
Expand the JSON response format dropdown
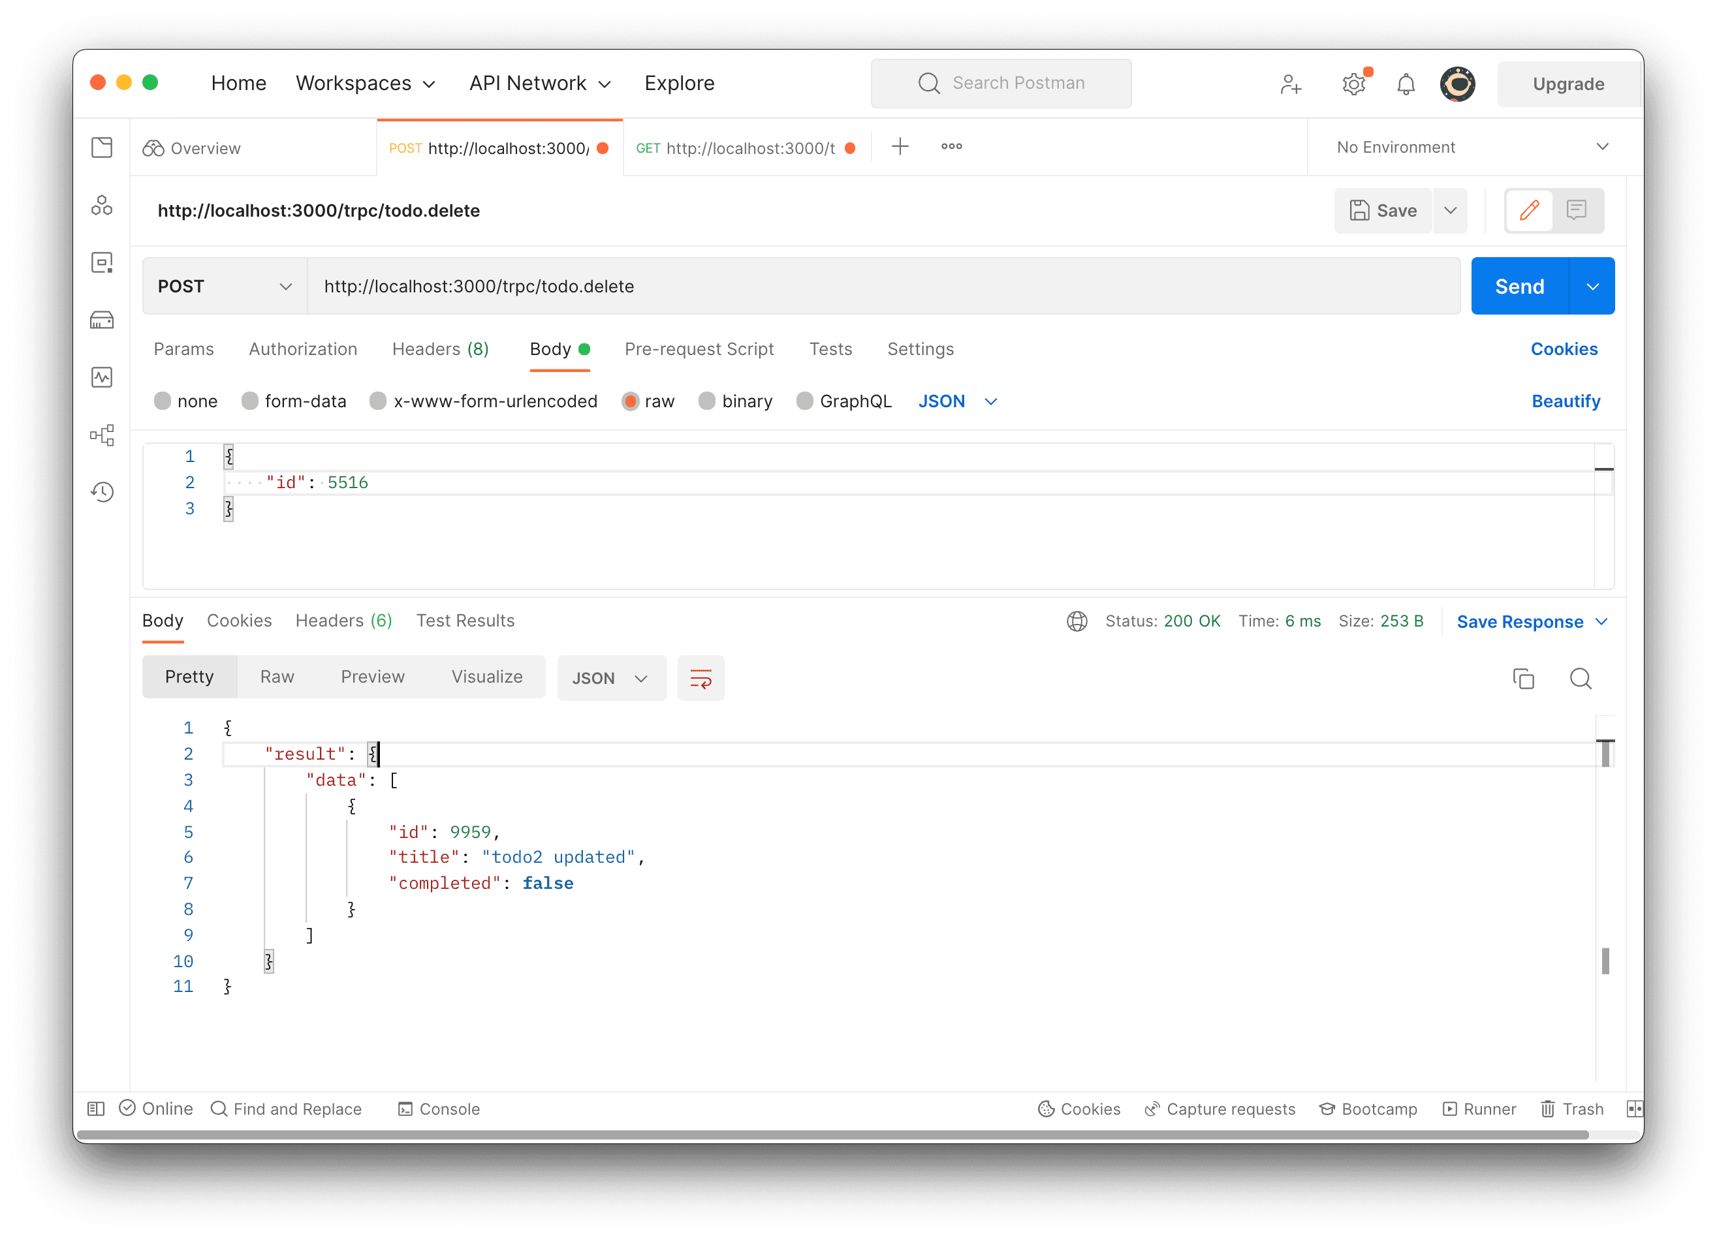[611, 677]
